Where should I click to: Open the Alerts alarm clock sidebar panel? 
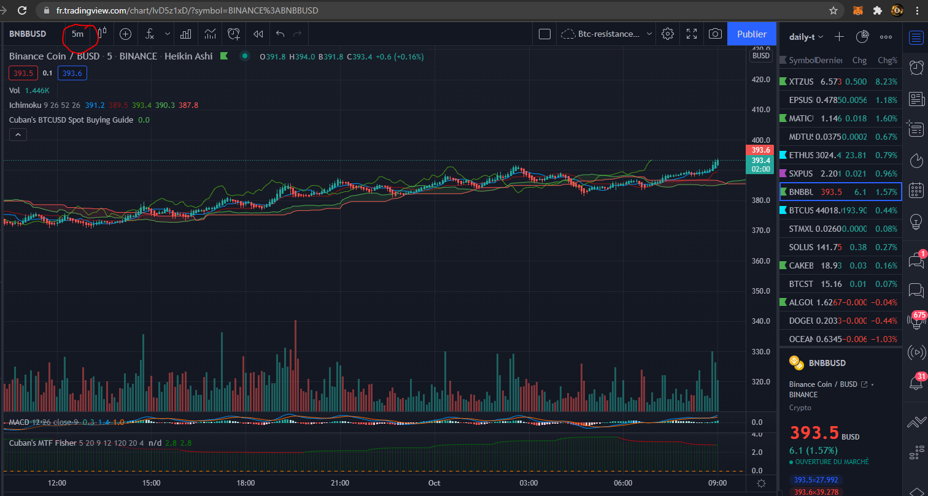click(916, 67)
